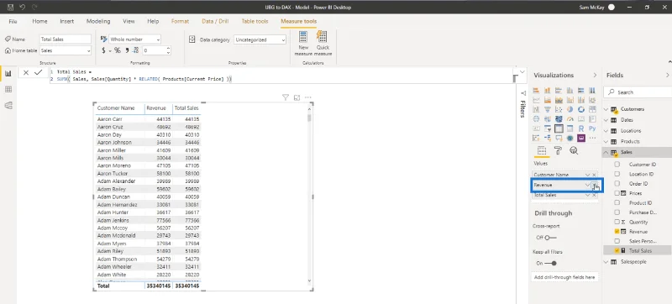Image resolution: width=672 pixels, height=304 pixels.
Task: Toggle Keep all filters switch off
Action: point(551,263)
